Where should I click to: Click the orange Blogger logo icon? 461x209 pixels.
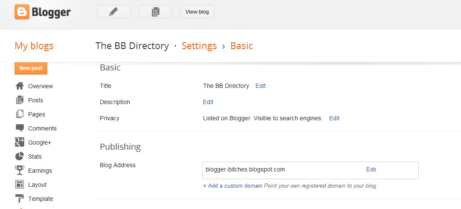click(x=22, y=12)
